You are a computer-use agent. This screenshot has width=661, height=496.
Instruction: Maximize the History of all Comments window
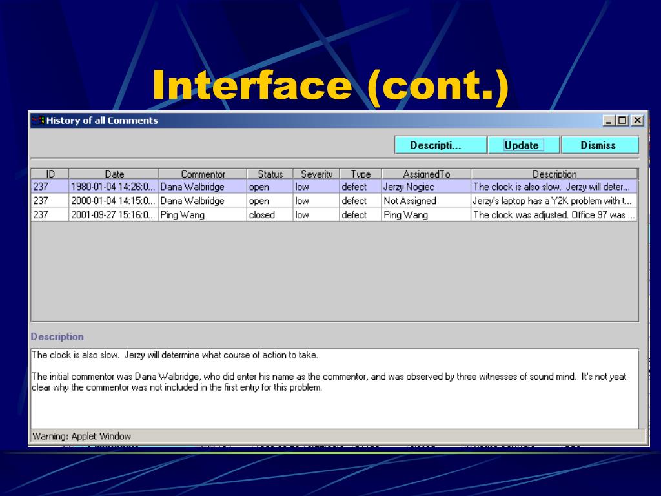pos(622,121)
